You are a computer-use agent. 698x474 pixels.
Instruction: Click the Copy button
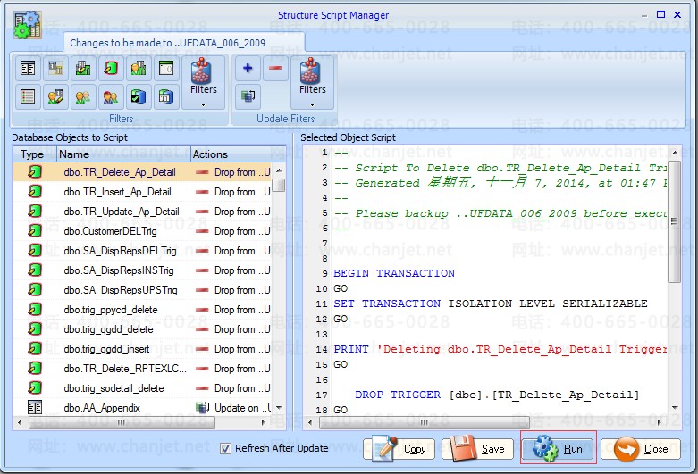point(399,449)
